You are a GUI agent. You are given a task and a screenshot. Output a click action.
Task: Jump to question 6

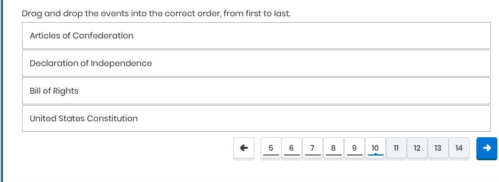pyautogui.click(x=292, y=148)
